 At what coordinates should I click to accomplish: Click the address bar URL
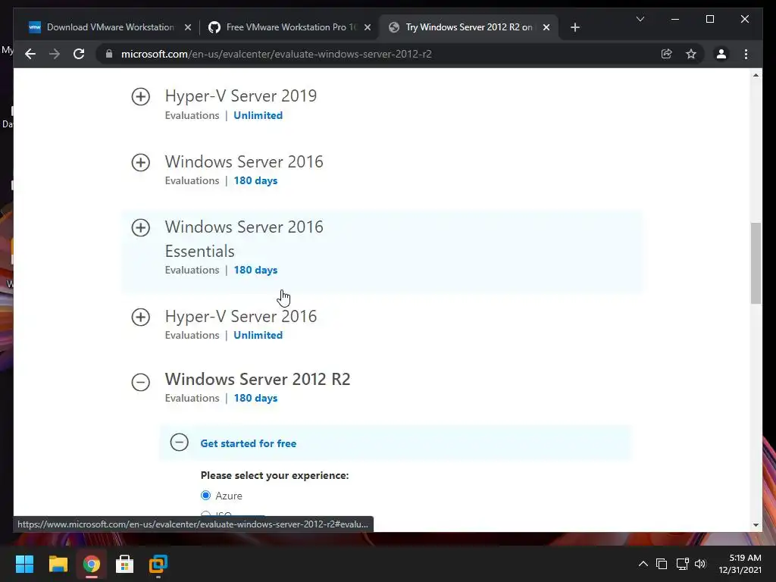point(276,54)
